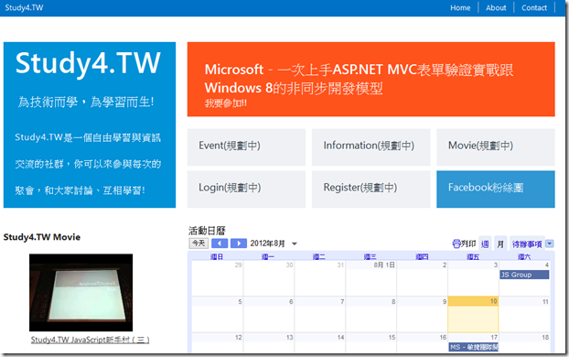Open the Event(規劃中) tile
The height and width of the screenshot is (357, 569).
click(x=246, y=147)
